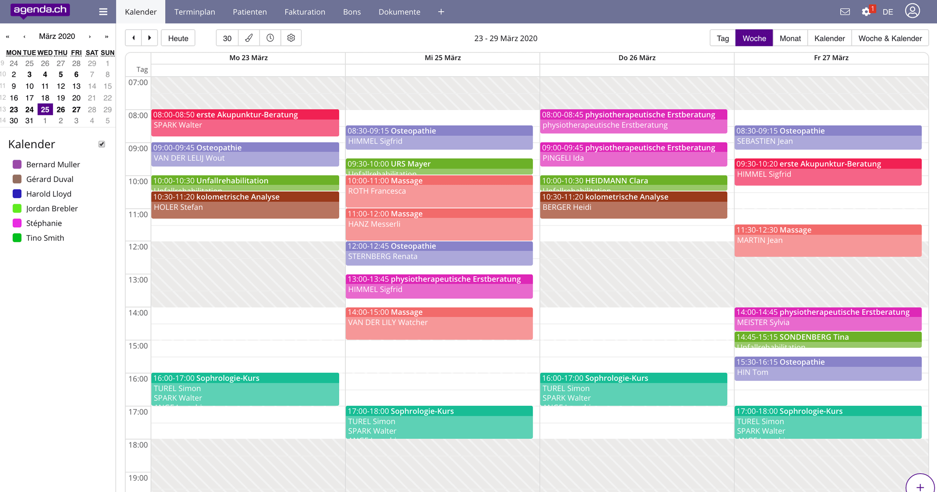Toggle the Kalender select-all checkbox
The image size is (937, 492).
click(x=102, y=144)
